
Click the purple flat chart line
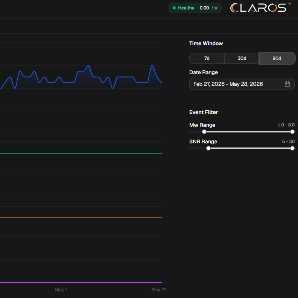[81, 283]
